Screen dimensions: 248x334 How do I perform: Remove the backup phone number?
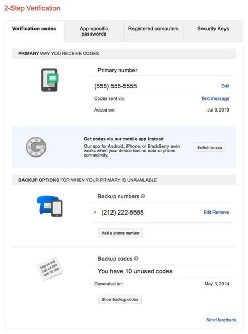[x=221, y=213]
